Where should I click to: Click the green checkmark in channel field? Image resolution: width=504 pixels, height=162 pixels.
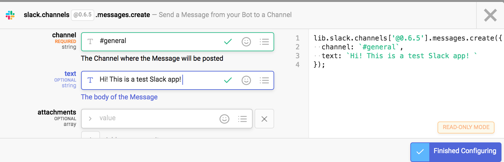coord(228,41)
